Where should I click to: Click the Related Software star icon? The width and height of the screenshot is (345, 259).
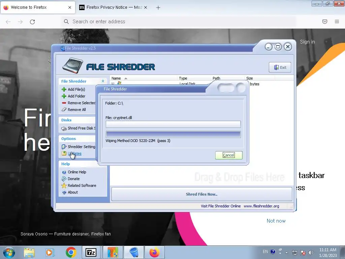coord(64,186)
